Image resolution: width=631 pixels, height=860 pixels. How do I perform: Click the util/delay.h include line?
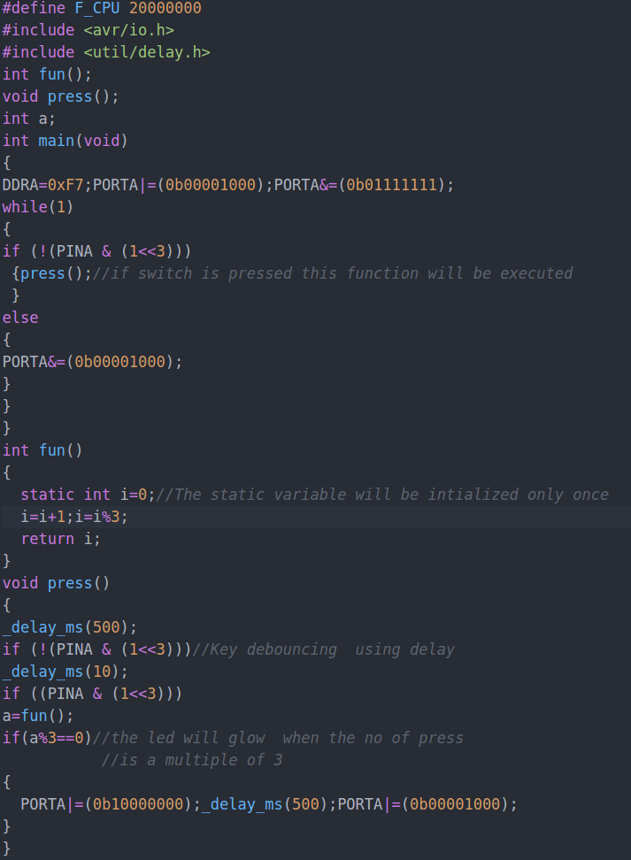pos(106,52)
